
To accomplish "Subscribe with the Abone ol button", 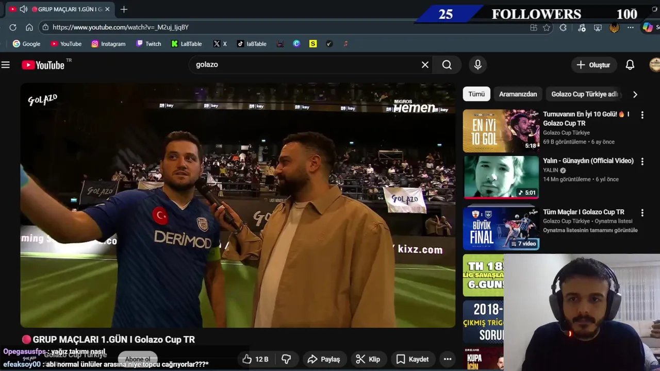I will pos(137,359).
